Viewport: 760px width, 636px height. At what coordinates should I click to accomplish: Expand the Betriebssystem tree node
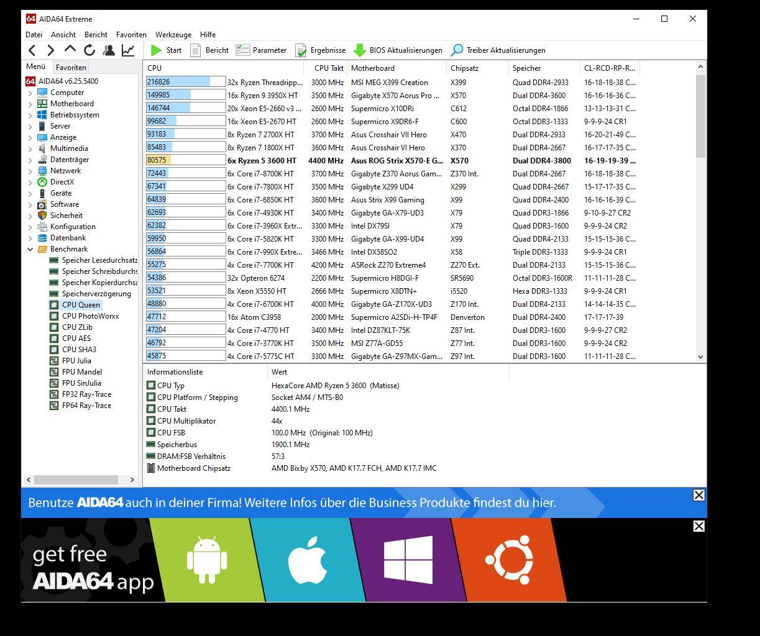tap(30, 115)
